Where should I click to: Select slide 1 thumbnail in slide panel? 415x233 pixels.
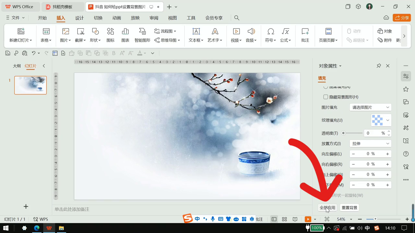click(x=30, y=85)
